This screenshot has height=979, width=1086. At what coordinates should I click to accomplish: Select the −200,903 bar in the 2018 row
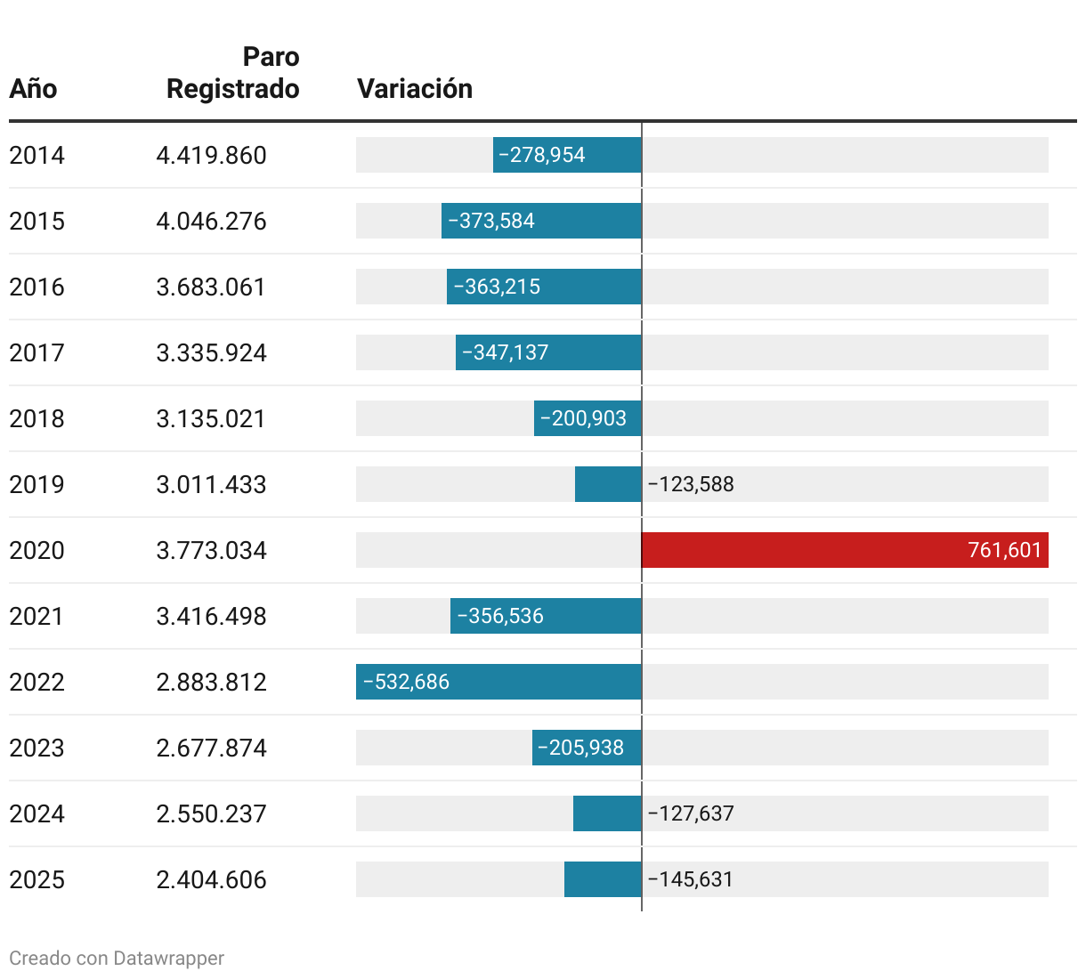pos(588,418)
